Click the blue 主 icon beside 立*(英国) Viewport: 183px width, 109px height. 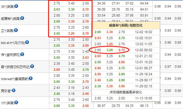click(16, 30)
